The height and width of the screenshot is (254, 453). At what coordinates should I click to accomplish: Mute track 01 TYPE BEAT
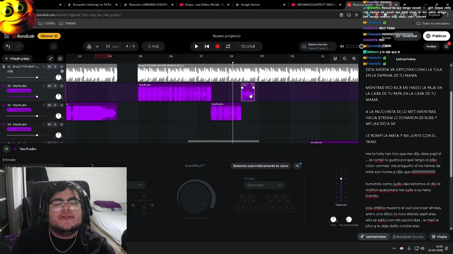pos(49,67)
